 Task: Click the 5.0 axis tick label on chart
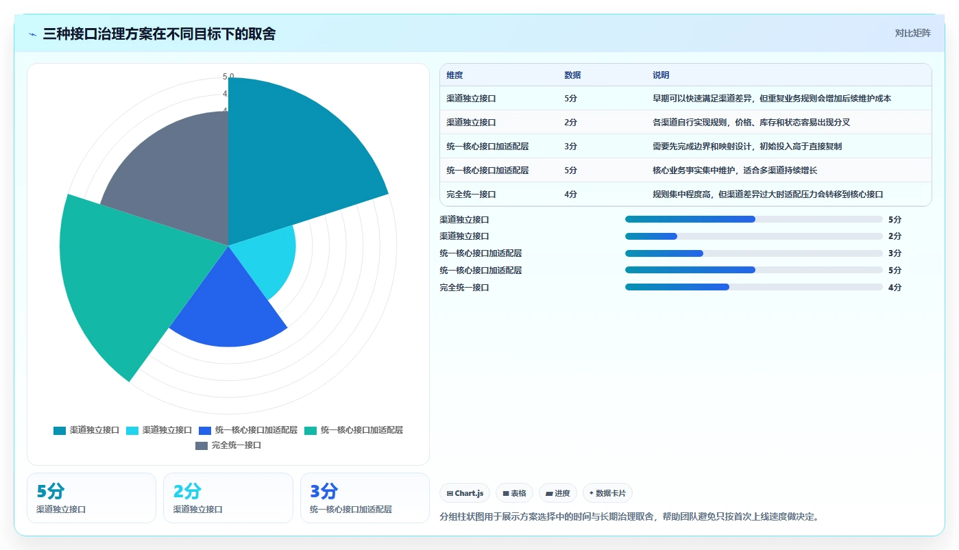click(x=228, y=77)
